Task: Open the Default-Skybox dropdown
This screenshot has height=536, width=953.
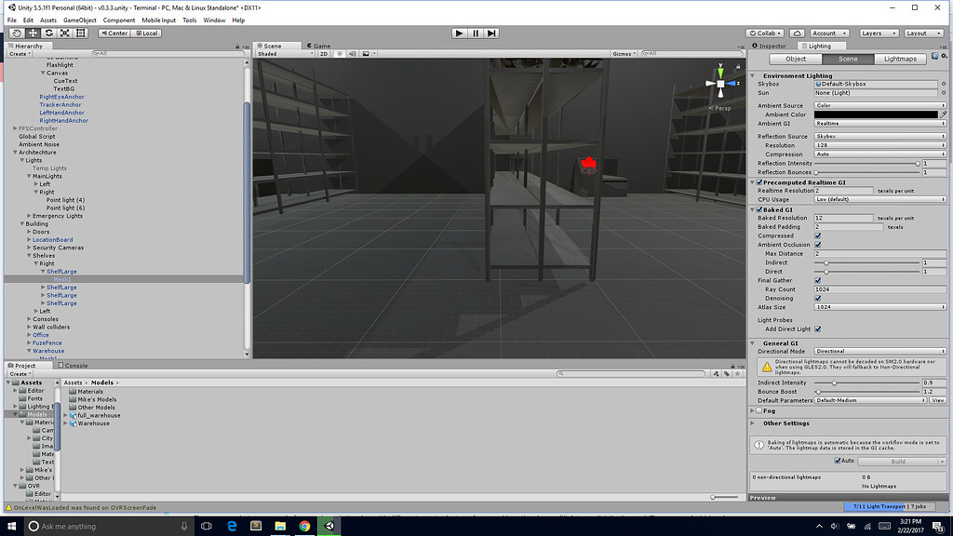Action: (x=875, y=84)
